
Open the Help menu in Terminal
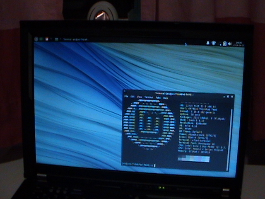166,98
